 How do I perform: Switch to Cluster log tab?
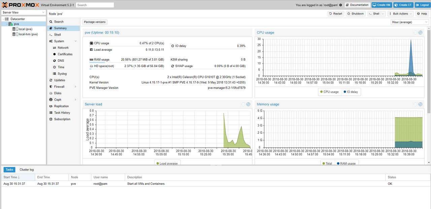tap(27, 170)
